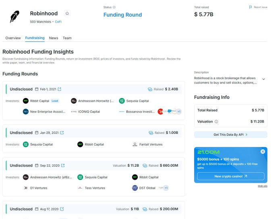The image size is (274, 219).
Task: Open external link for Feb 1, 2021 round
Action: (59, 89)
